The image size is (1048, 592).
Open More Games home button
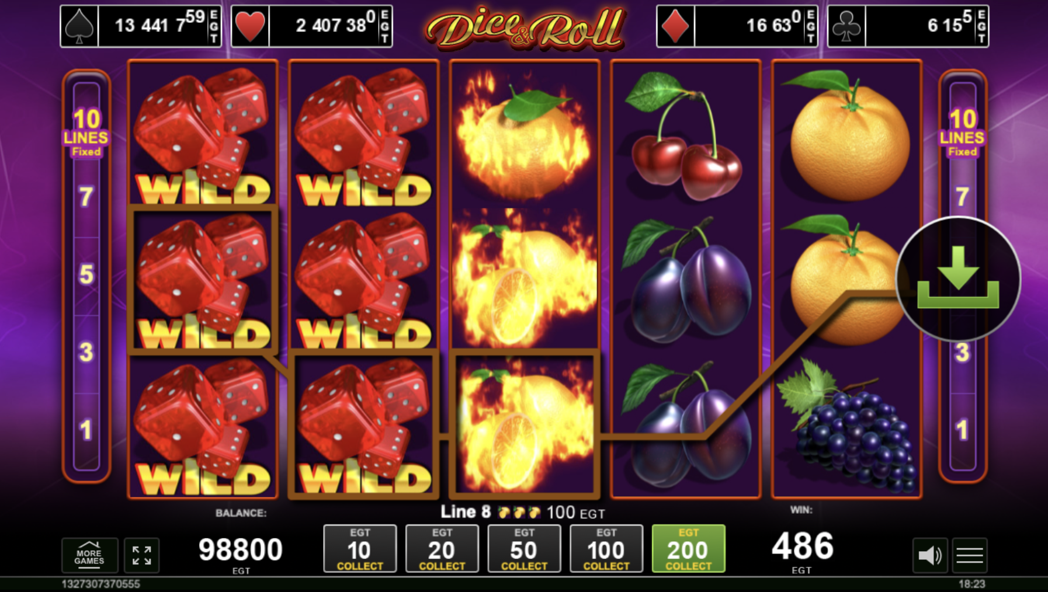[x=89, y=555]
